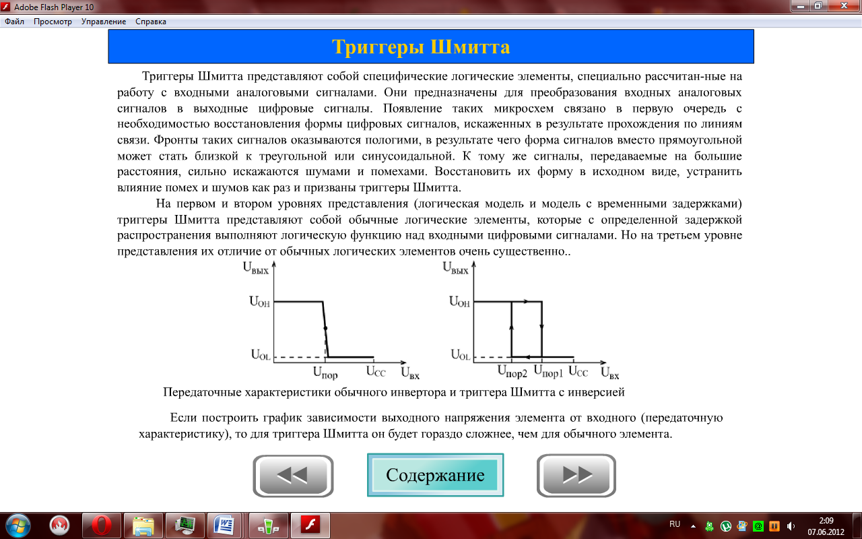Click the green @ mail agent tray icon

point(758,526)
